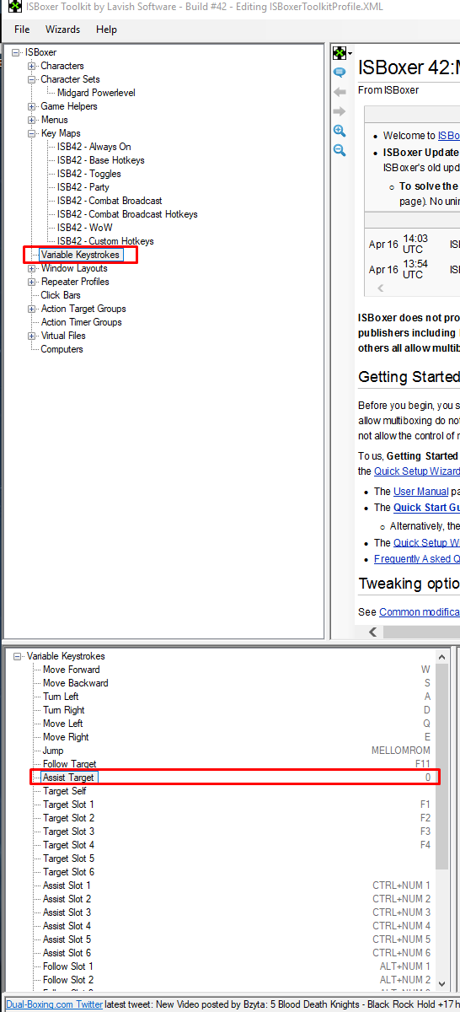The width and height of the screenshot is (460, 1012).
Task: Open the Common modifications link
Action: coord(420,611)
